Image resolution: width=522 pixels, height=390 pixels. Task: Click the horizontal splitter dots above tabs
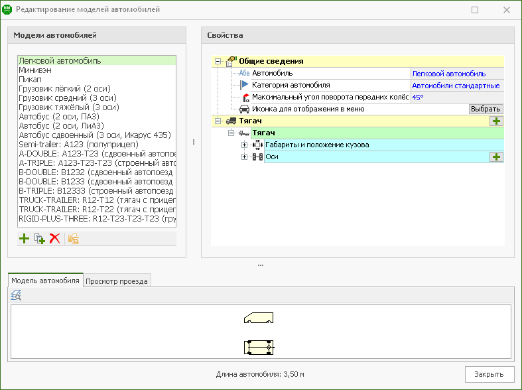click(261, 265)
